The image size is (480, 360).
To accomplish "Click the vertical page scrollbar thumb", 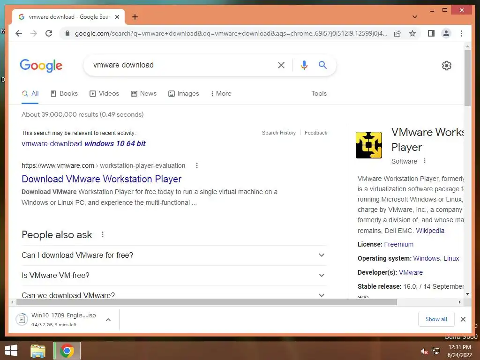I will (467, 78).
